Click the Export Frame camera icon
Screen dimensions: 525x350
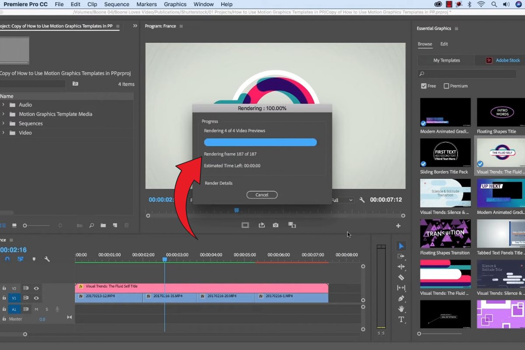(x=276, y=225)
